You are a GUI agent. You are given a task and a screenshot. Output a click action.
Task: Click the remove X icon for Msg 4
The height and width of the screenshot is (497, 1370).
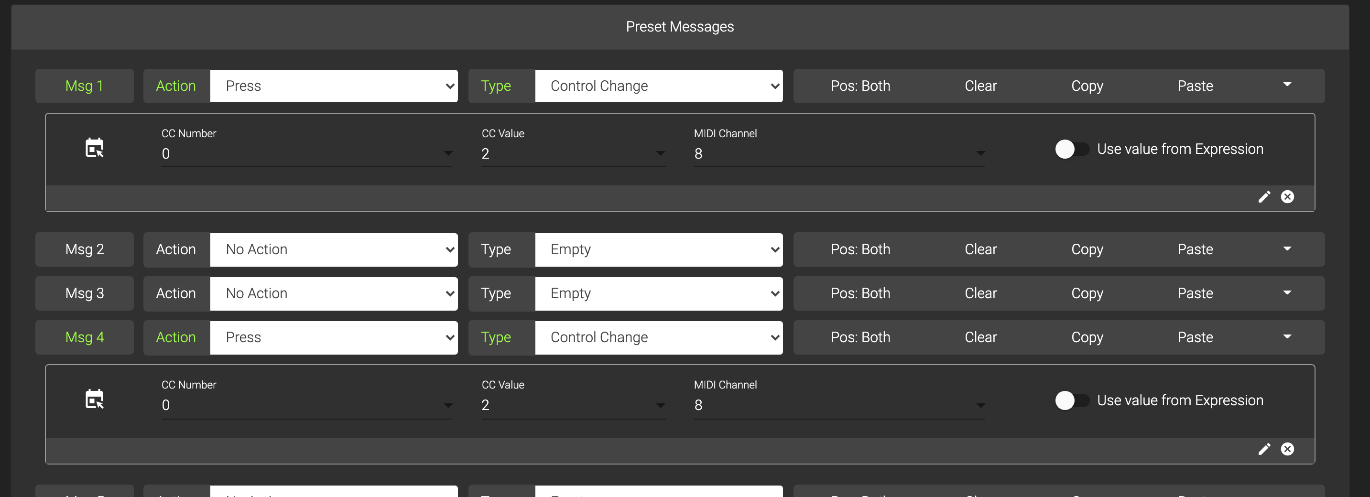coord(1287,449)
